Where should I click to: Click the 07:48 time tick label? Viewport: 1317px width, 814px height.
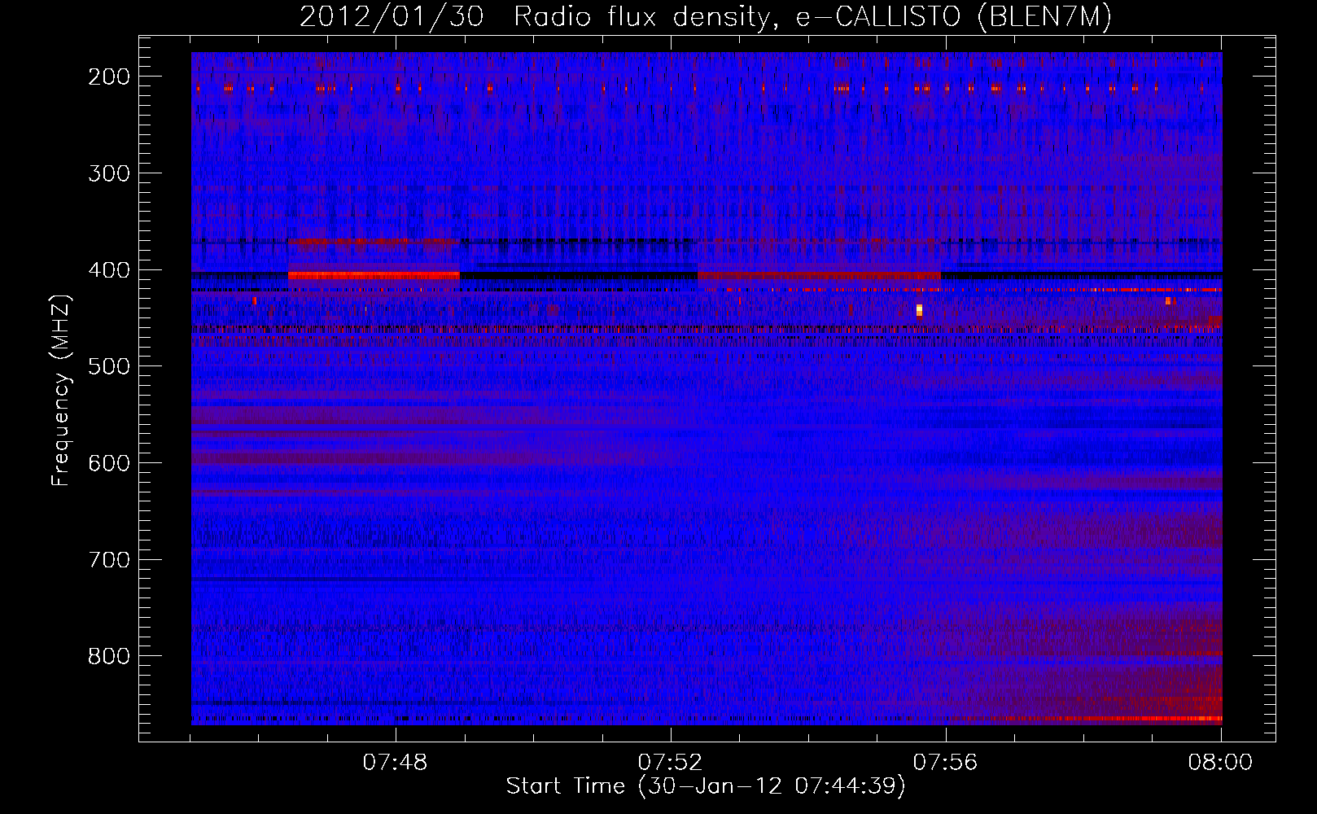(x=395, y=763)
